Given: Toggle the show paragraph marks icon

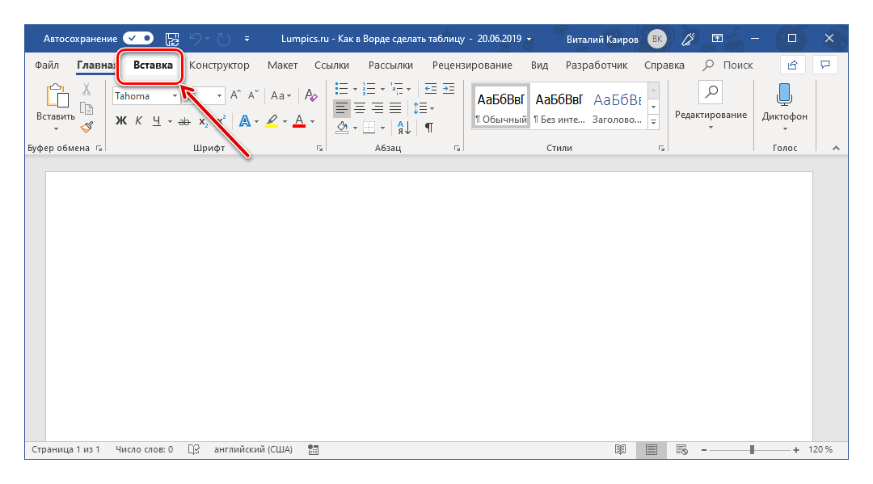Looking at the screenshot, I should tap(429, 127).
